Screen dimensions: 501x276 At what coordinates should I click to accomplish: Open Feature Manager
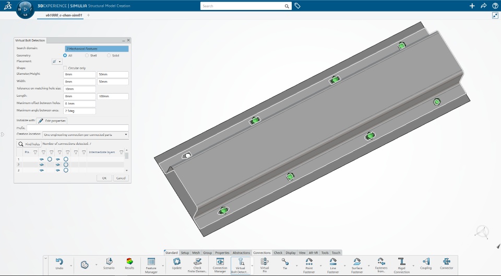coord(151,261)
